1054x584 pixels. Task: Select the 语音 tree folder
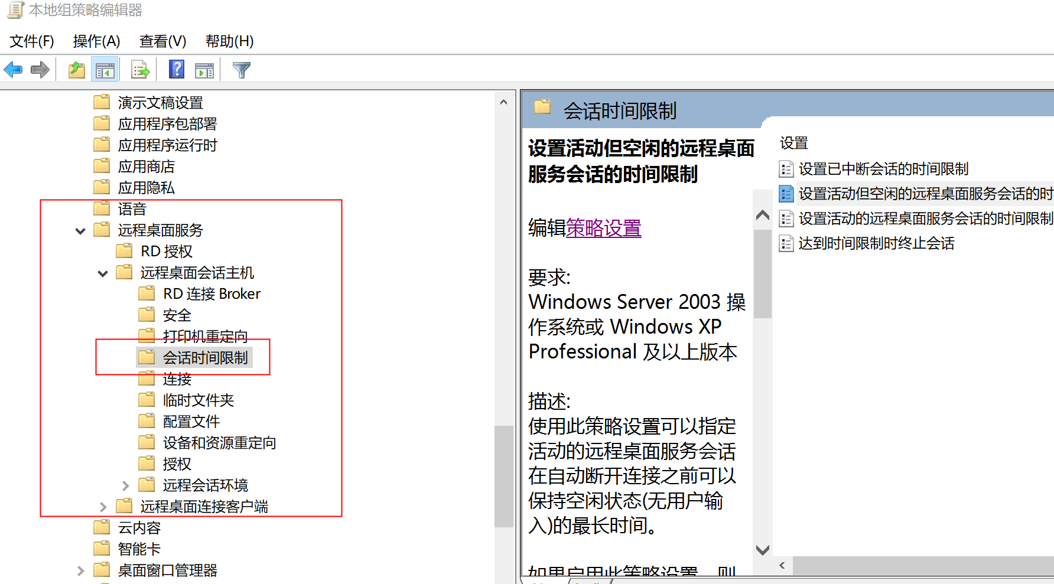tap(132, 209)
